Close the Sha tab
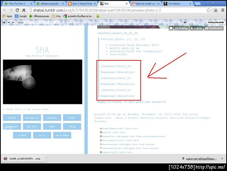 click(x=127, y=4)
